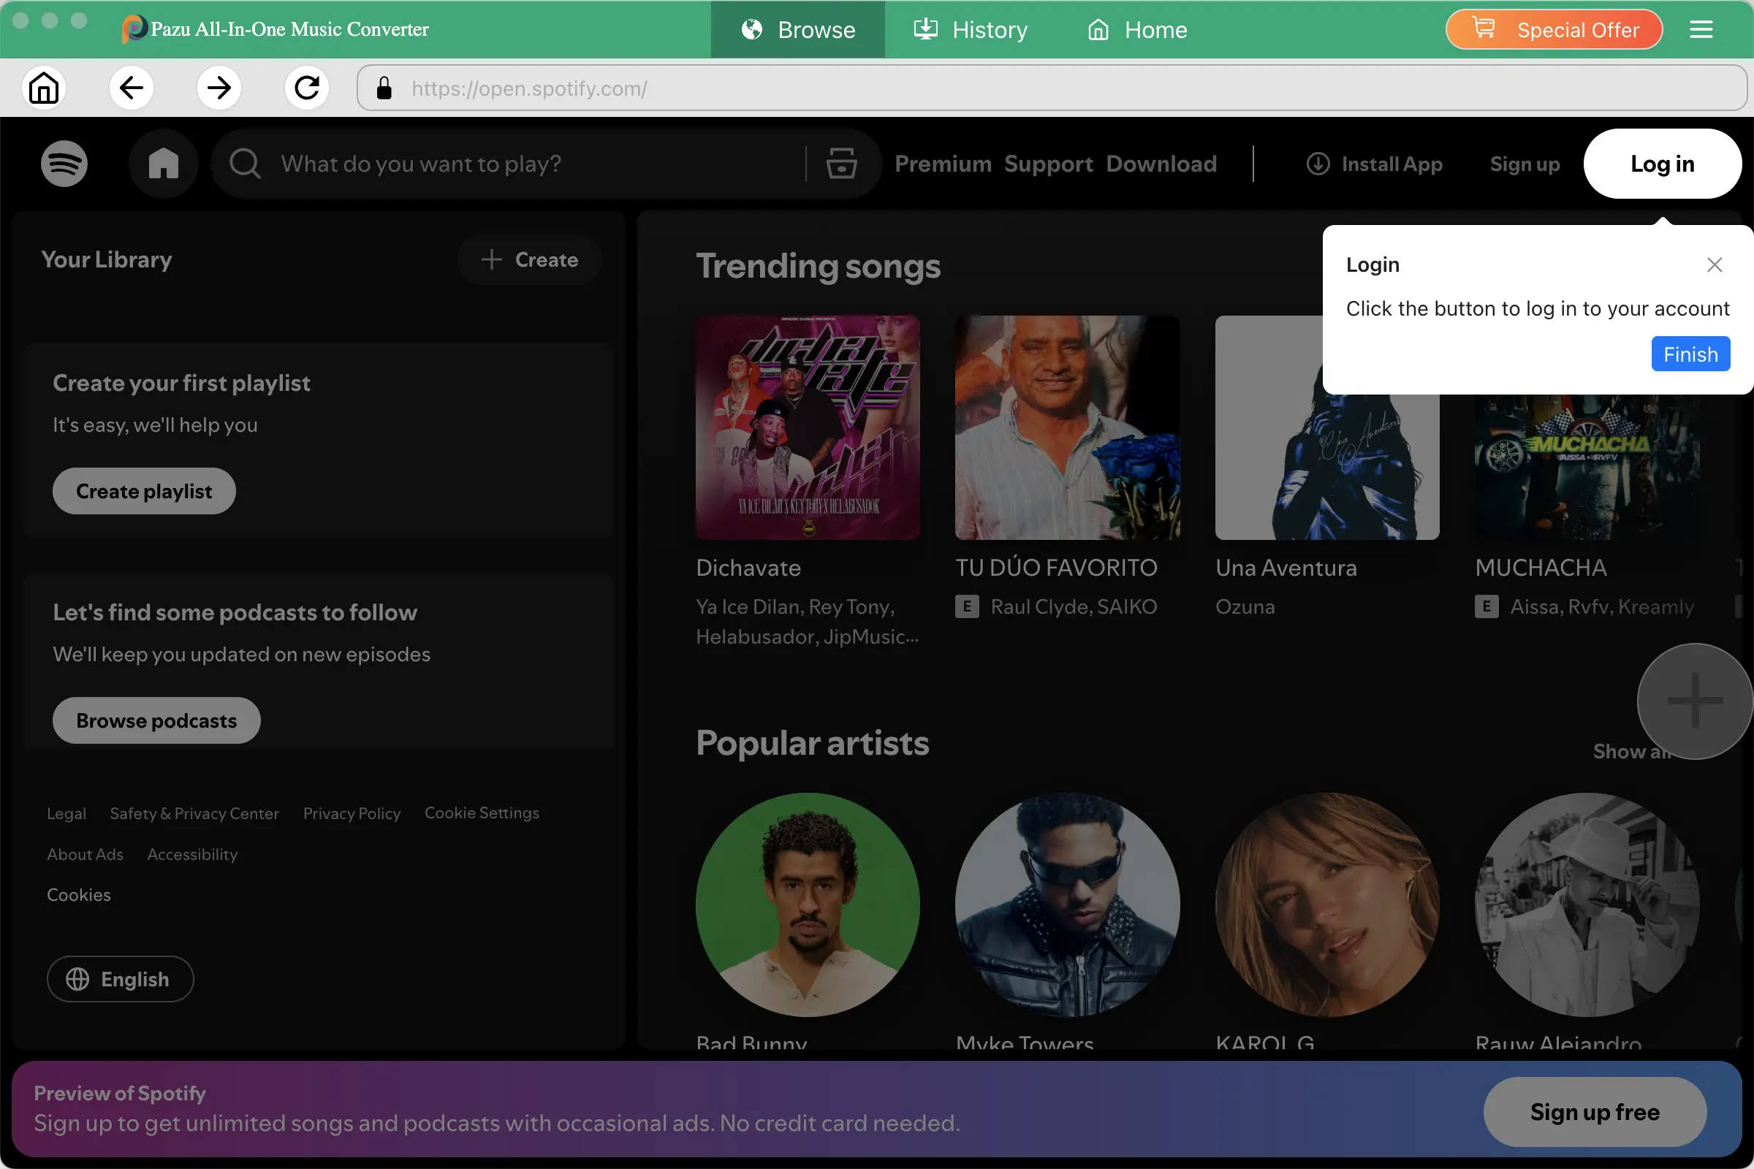Switch to the Home tab in the converter

(1136, 30)
